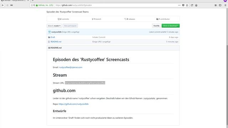Image resolution: width=228 pixels, height=128 pixels.
Task: Click the private browsing mask icon
Action: [225, 1]
